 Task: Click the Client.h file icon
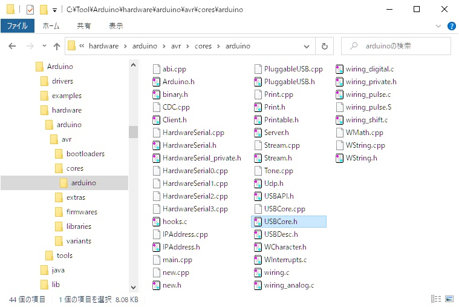coord(156,120)
